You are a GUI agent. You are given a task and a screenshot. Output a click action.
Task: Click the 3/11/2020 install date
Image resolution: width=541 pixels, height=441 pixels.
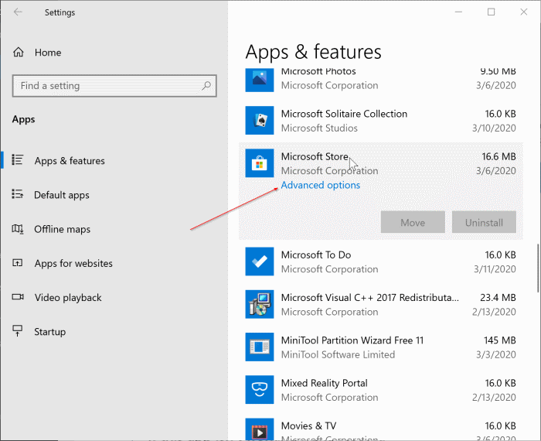coord(495,269)
